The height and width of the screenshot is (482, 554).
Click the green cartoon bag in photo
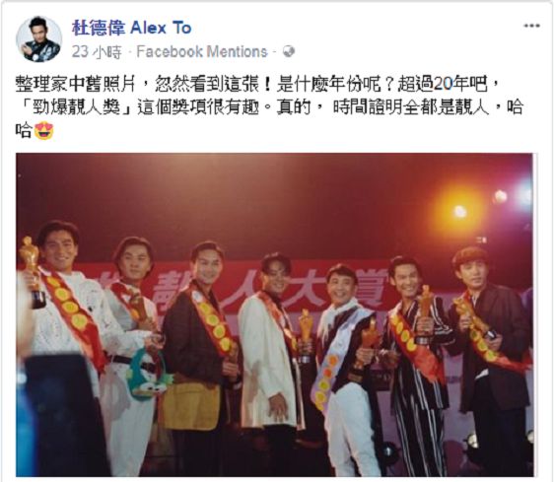click(149, 375)
